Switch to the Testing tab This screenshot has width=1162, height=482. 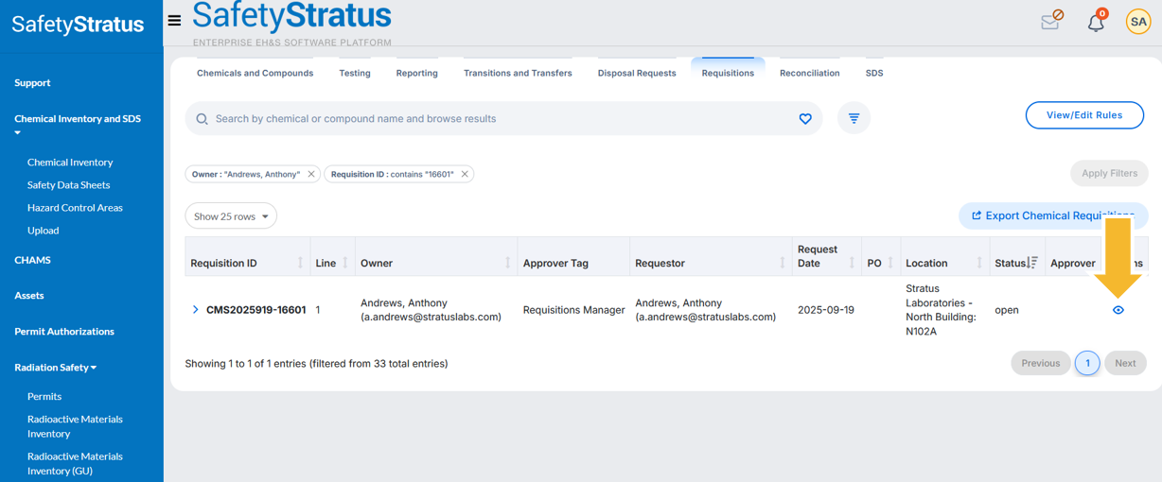(x=355, y=73)
